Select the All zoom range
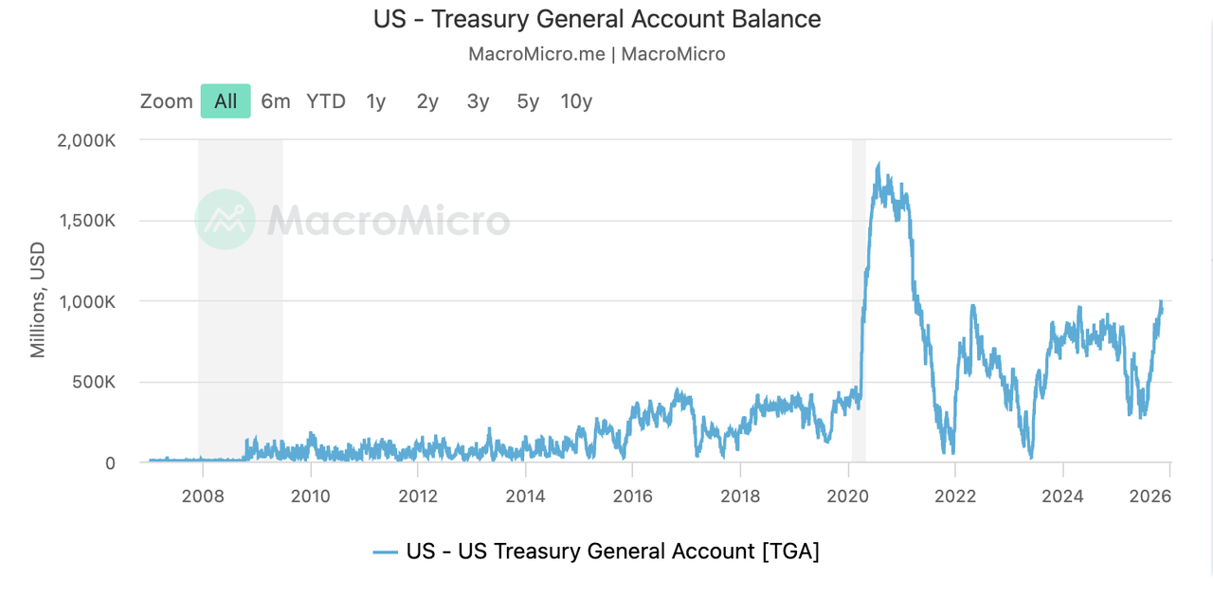The width and height of the screenshot is (1213, 597). (x=226, y=101)
